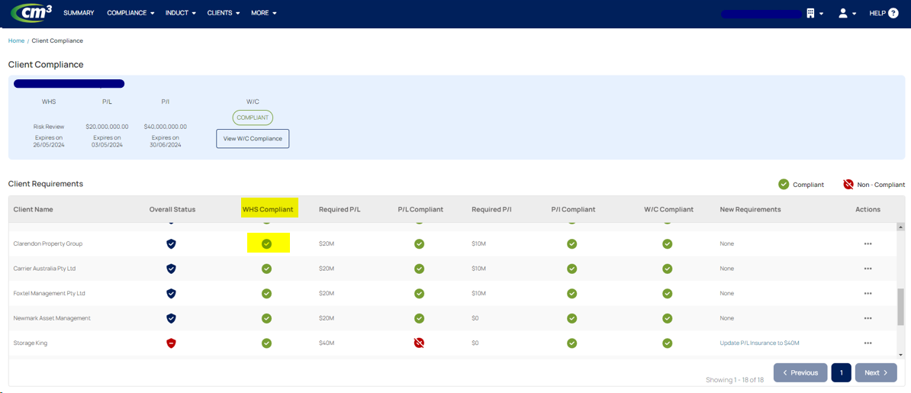
Task: Click P/I compliant tick for Clarendon Property Group
Action: coord(572,243)
